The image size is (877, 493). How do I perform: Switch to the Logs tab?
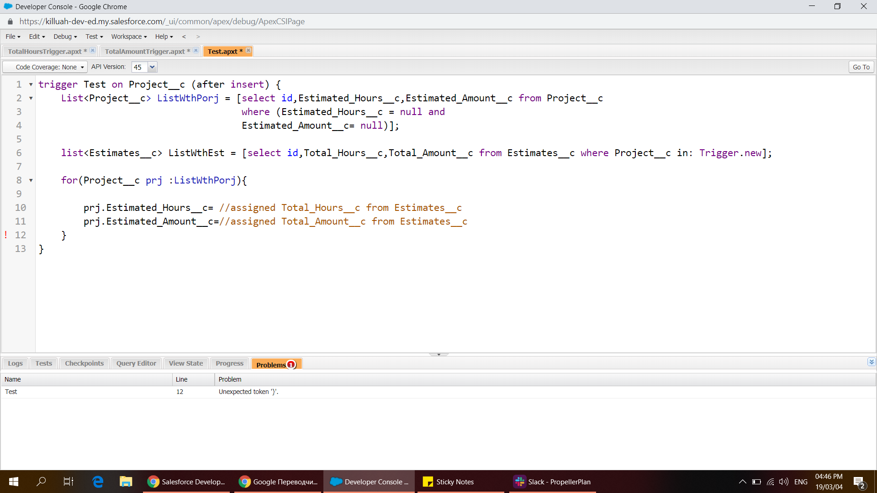point(15,363)
